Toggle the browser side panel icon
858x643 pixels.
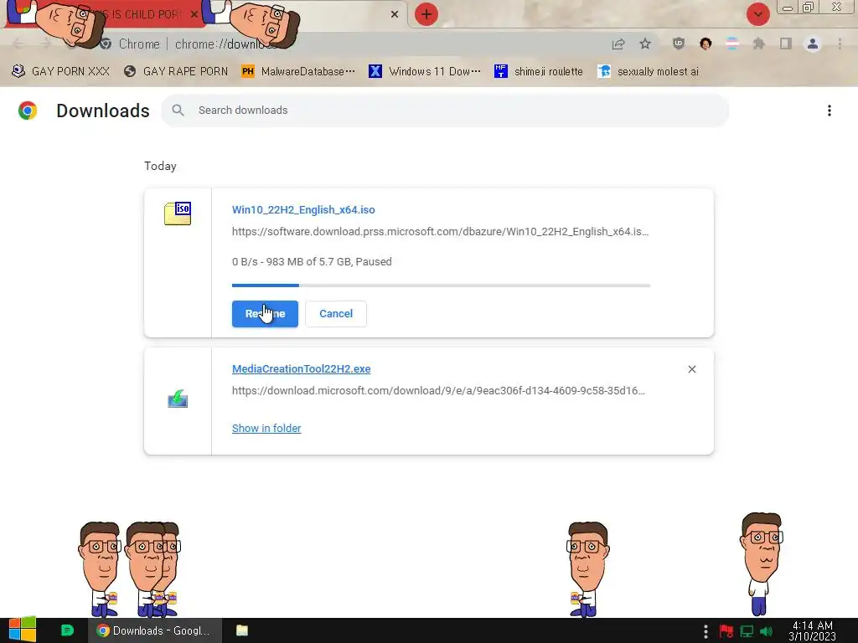point(786,44)
